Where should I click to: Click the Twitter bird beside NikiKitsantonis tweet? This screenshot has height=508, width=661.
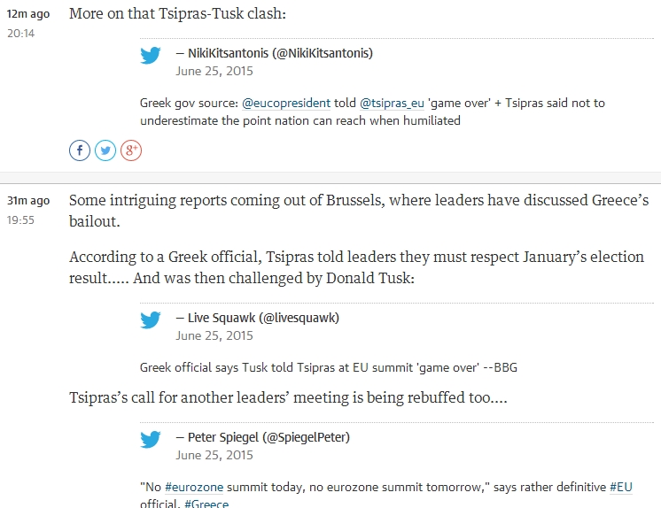[151, 55]
